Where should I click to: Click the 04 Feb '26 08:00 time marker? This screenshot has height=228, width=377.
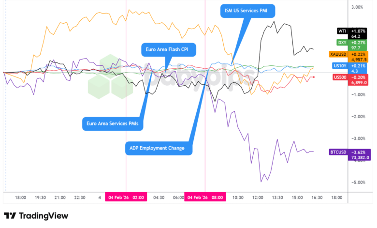pyautogui.click(x=205, y=198)
